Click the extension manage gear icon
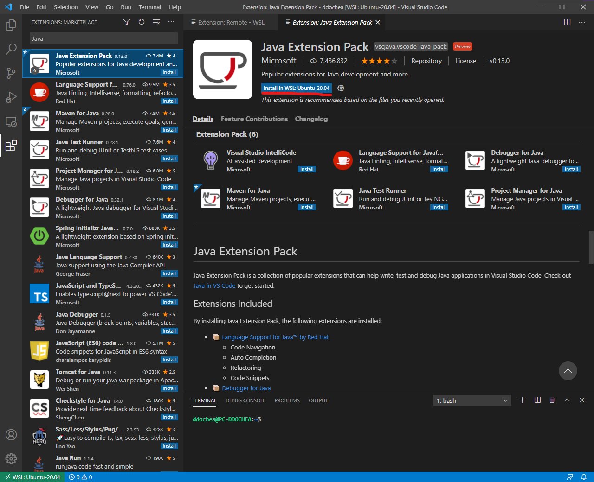This screenshot has width=594, height=482. click(x=341, y=88)
